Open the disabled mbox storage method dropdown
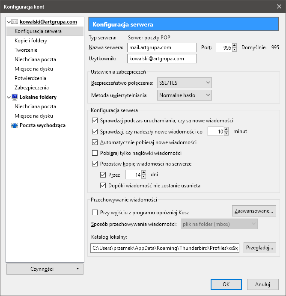The width and height of the screenshot is (286, 296). pos(219,224)
